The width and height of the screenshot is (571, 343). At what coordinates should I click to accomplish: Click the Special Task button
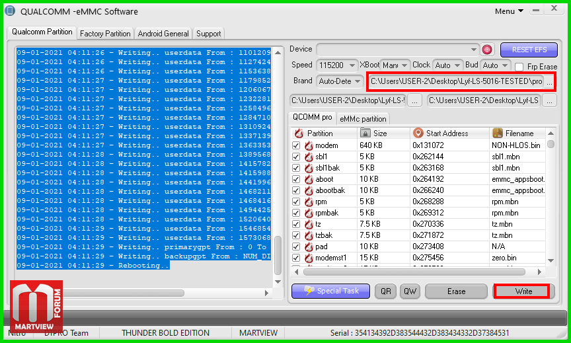pyautogui.click(x=330, y=291)
